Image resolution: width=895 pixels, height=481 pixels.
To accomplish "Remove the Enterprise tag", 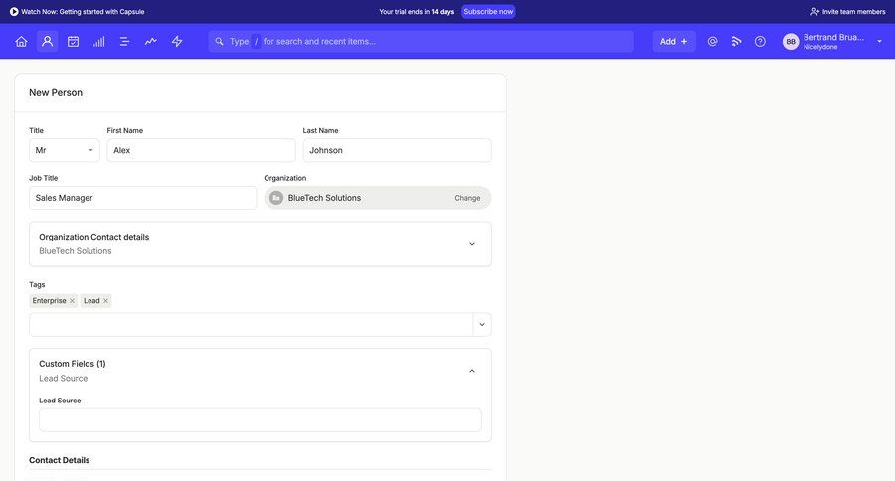I will point(72,301).
